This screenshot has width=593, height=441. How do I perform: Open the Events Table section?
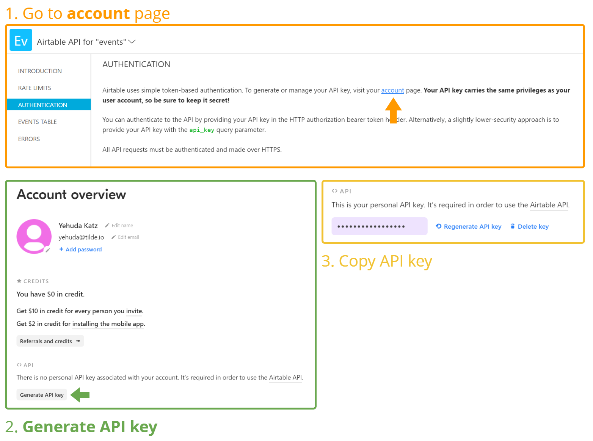(x=38, y=122)
